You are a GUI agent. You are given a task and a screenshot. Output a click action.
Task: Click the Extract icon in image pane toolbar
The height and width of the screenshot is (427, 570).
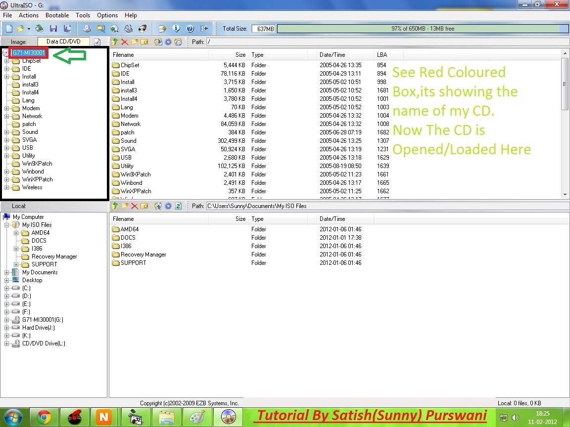coord(158,42)
